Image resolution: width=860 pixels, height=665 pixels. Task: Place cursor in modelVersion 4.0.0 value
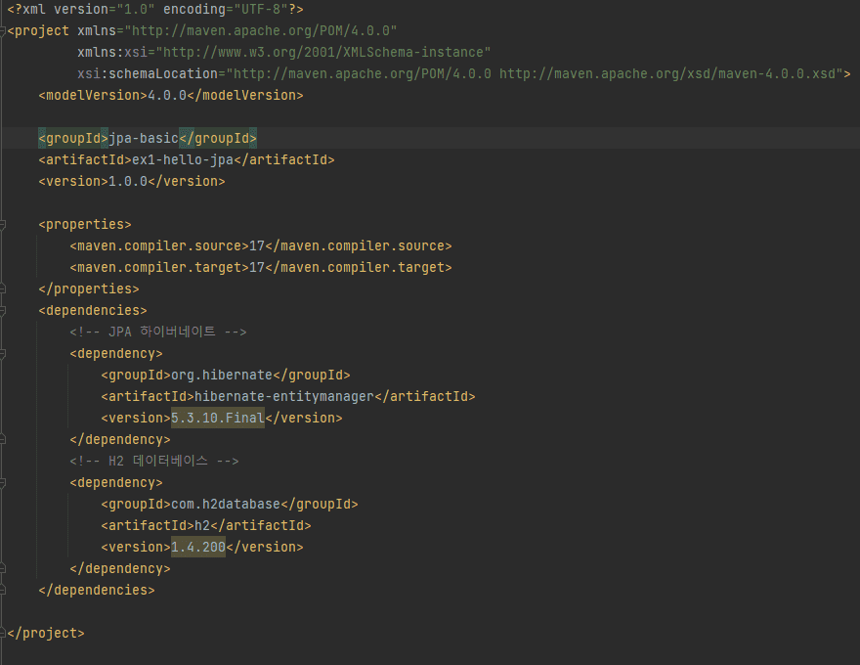click(x=167, y=96)
